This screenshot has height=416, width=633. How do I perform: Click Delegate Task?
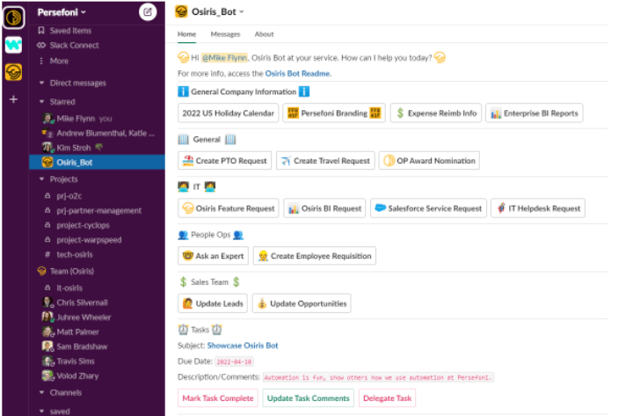pyautogui.click(x=387, y=398)
